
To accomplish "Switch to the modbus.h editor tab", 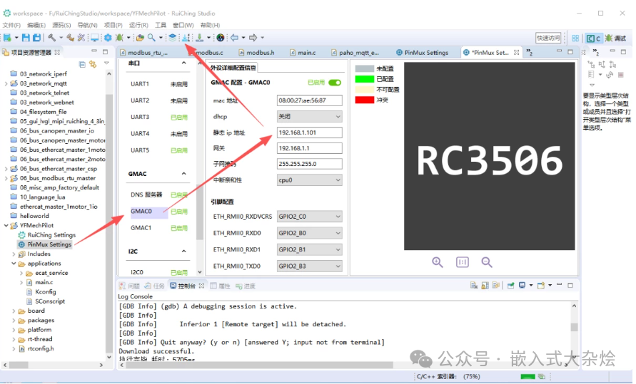I will point(261,53).
